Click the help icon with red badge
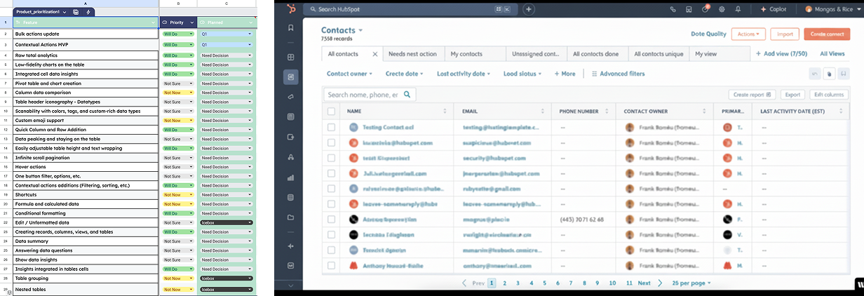Viewport: 864px width, 296px height. [x=706, y=9]
